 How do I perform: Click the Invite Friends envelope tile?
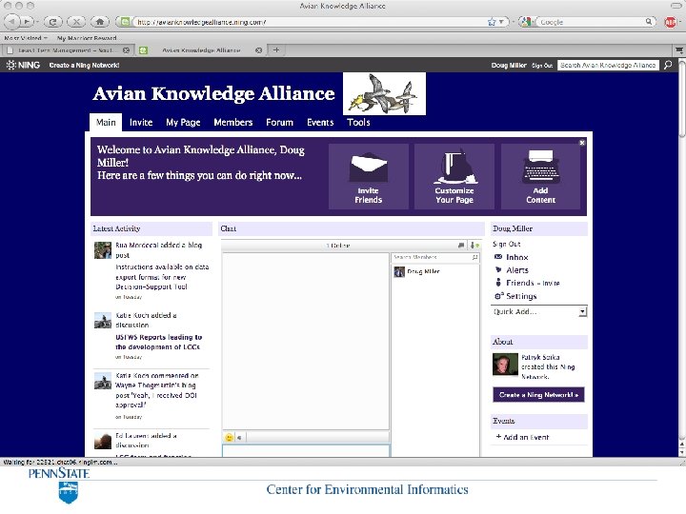pos(369,177)
